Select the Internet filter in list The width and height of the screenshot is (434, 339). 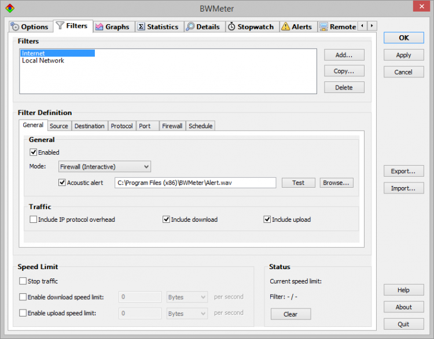coord(57,53)
